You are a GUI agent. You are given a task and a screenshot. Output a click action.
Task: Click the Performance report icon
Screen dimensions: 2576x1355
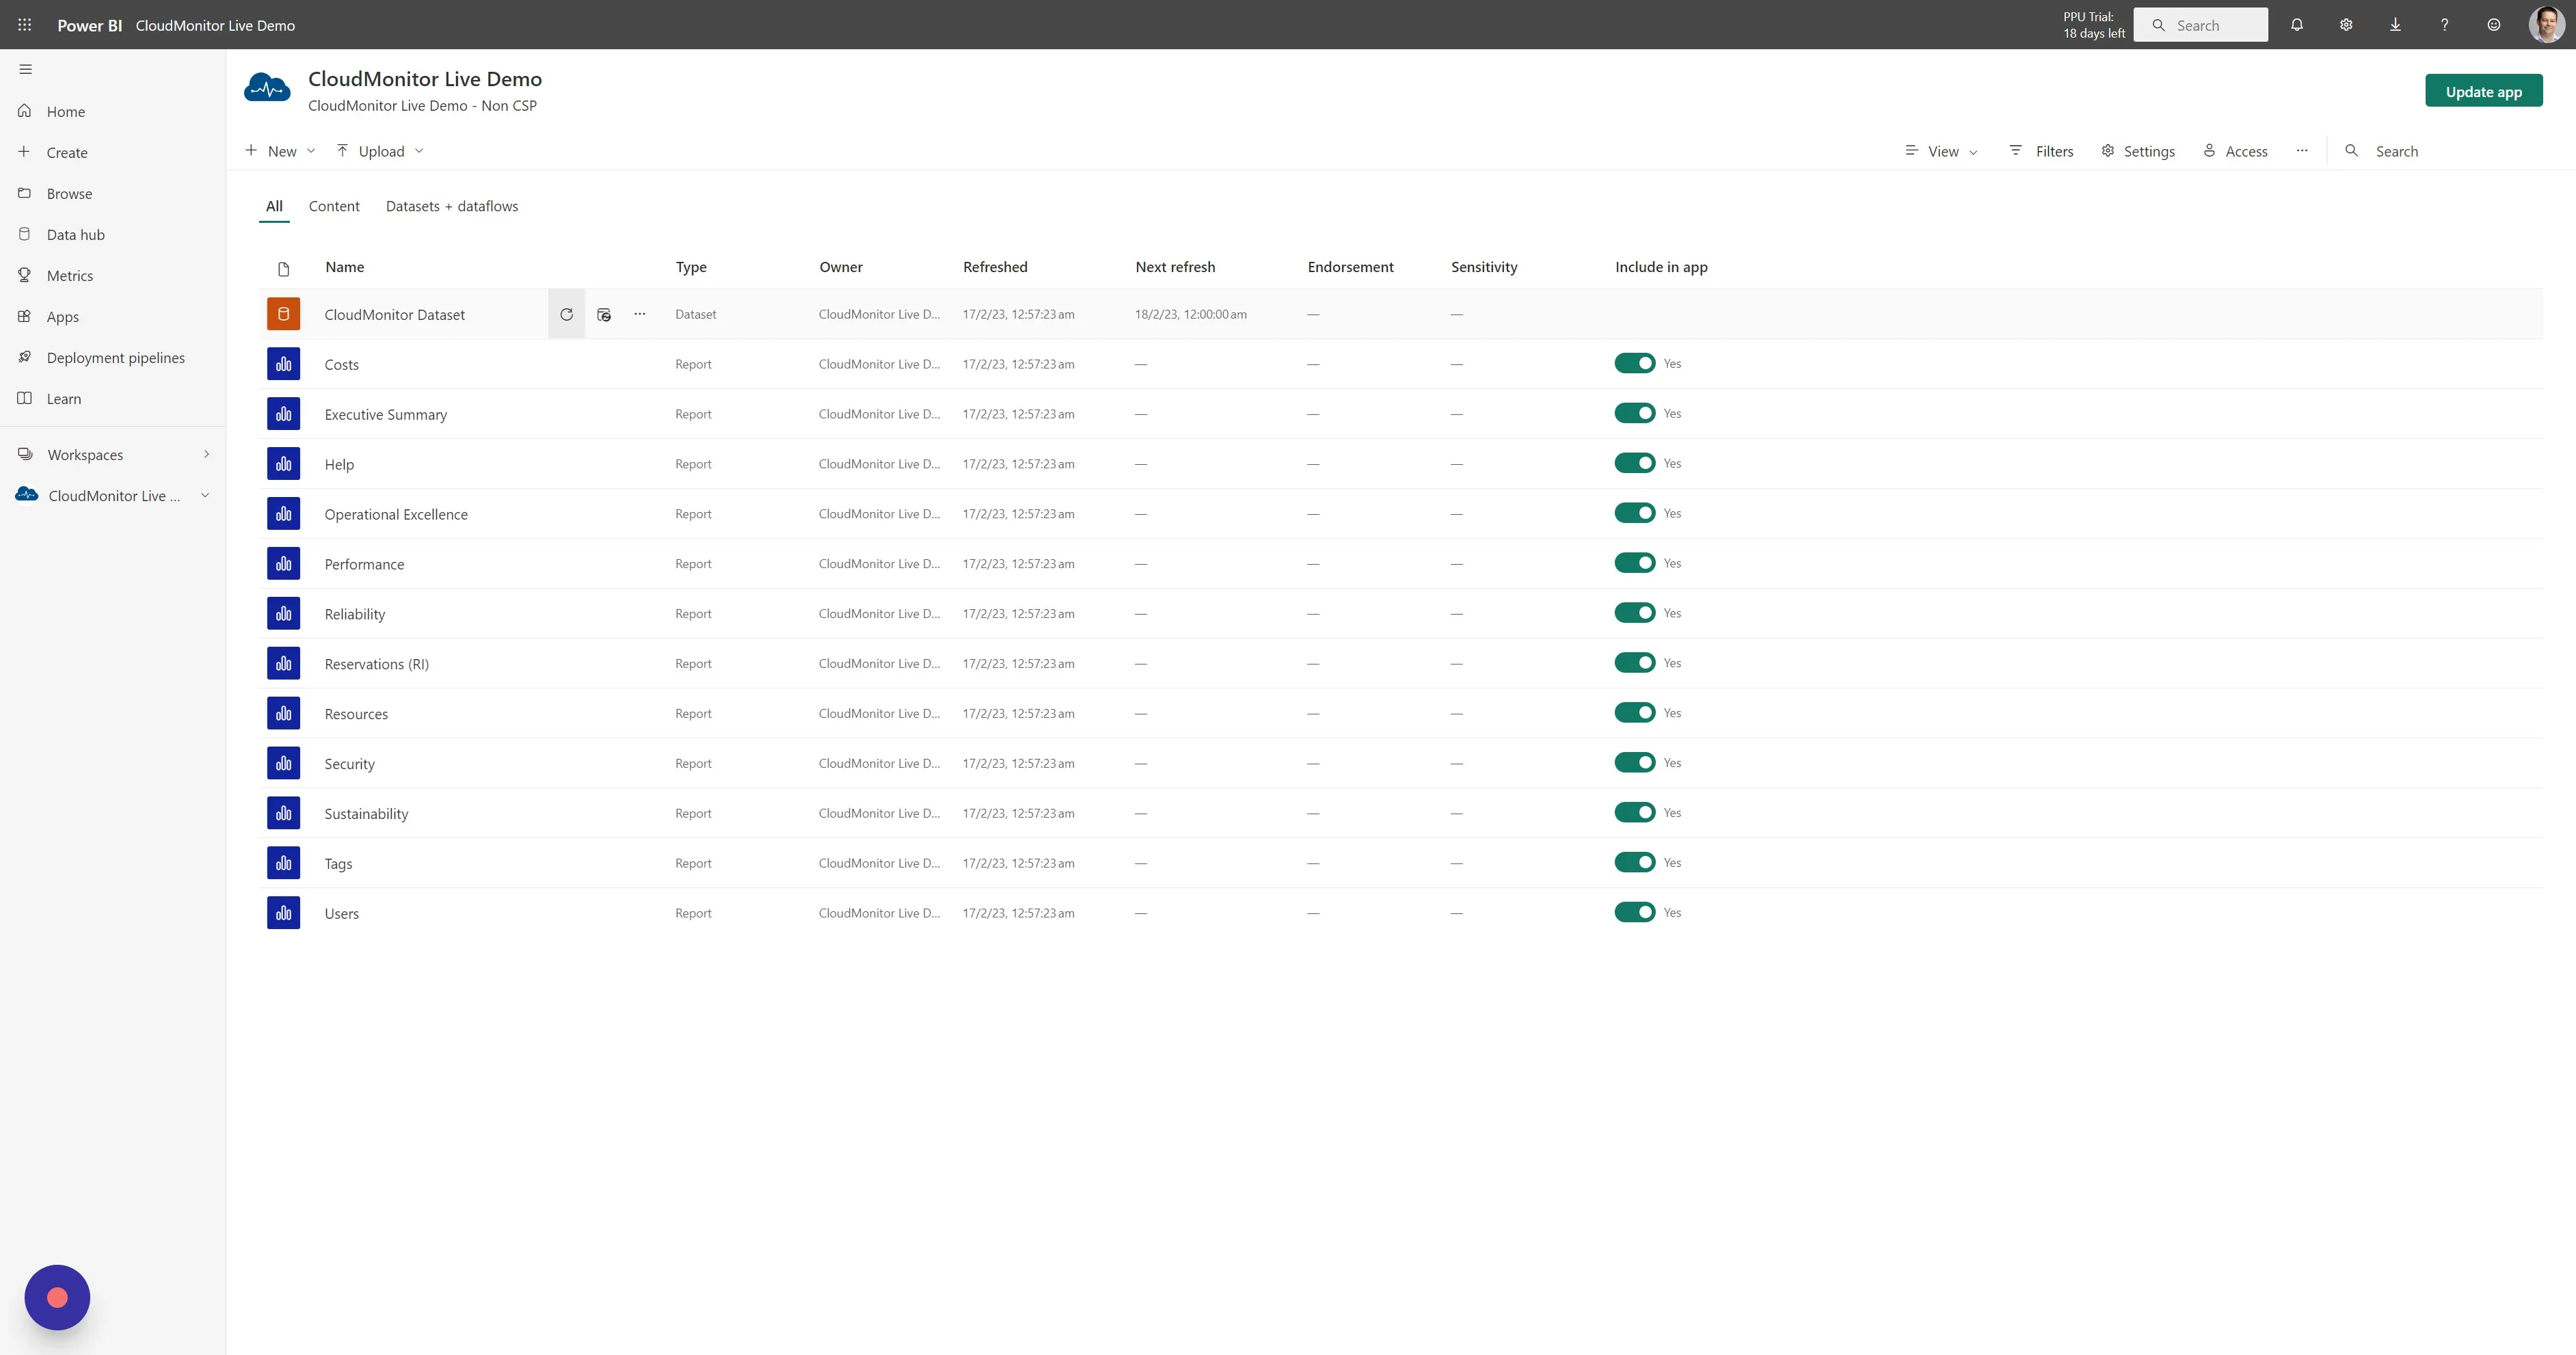pos(283,564)
